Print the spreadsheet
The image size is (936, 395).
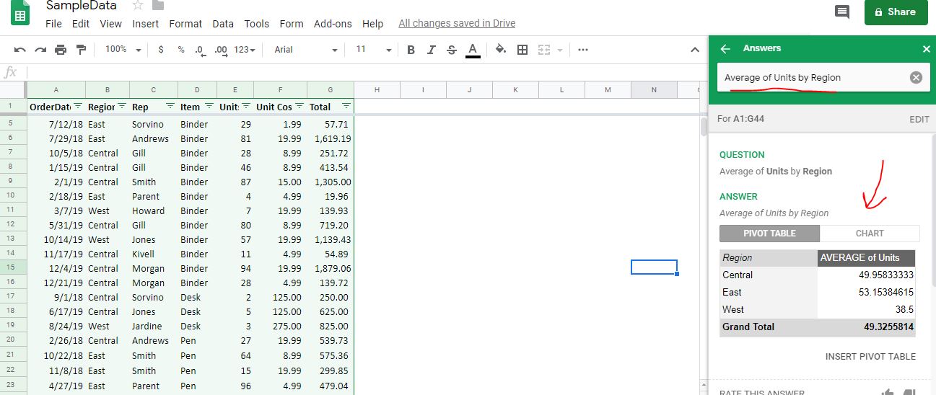61,50
